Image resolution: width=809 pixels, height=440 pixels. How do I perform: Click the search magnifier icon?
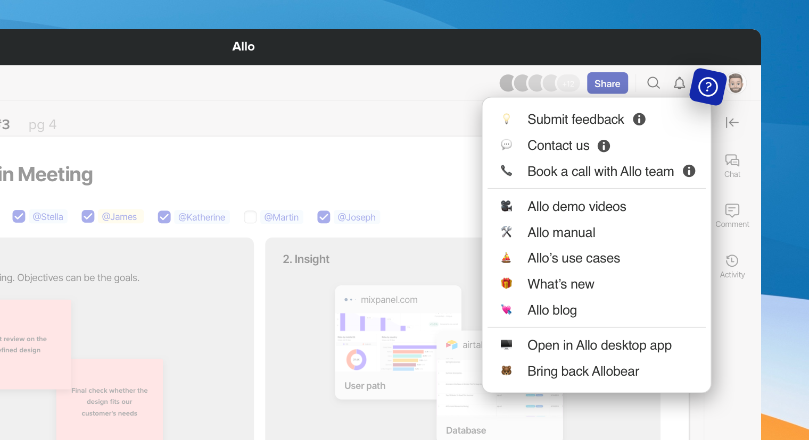pyautogui.click(x=653, y=83)
